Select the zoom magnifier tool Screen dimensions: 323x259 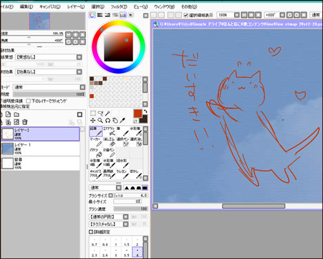(x=100, y=121)
